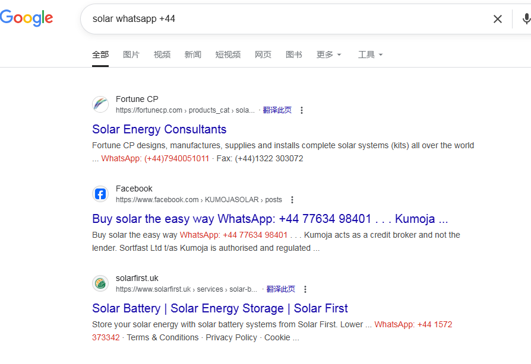
Task: Switch to the 视频 tab
Action: (162, 55)
